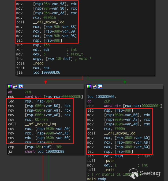Click '__afl_maybe_log' call below 'mov rcx, 0DFF9h'
Viewport: 168px width, 181px height.
tap(40, 124)
